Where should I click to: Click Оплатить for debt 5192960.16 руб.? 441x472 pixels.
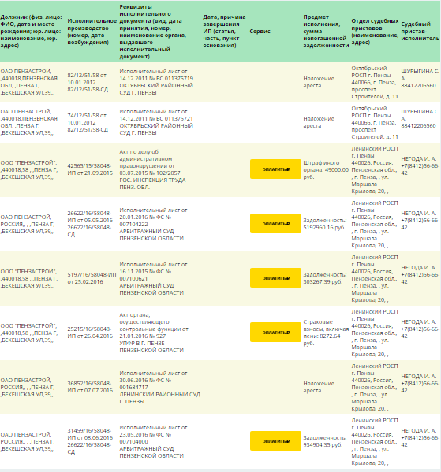click(275, 224)
